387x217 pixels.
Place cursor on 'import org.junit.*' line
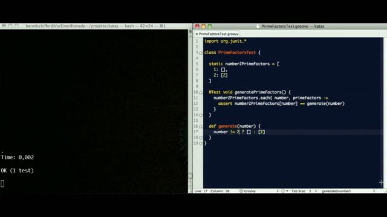click(x=226, y=41)
